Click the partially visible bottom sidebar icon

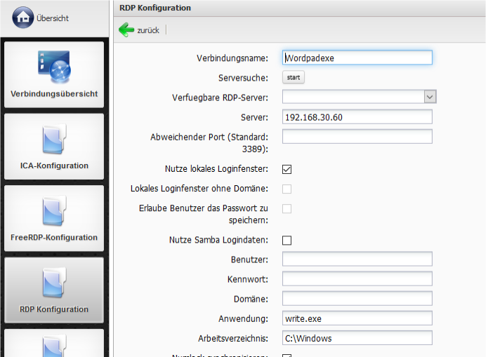coord(54,346)
